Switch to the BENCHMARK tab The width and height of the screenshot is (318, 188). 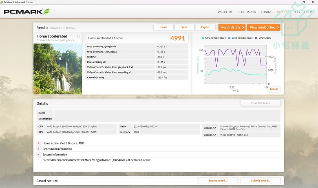(x=247, y=12)
